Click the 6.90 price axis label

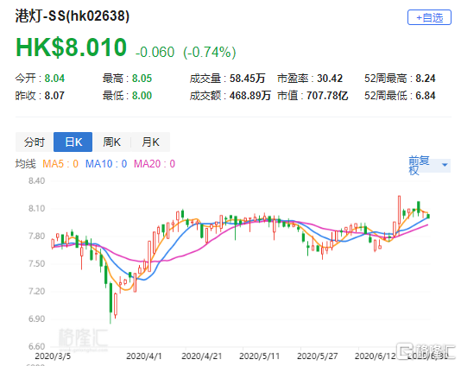click(37, 319)
